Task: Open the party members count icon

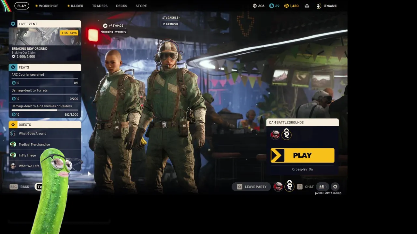Action: (323, 187)
